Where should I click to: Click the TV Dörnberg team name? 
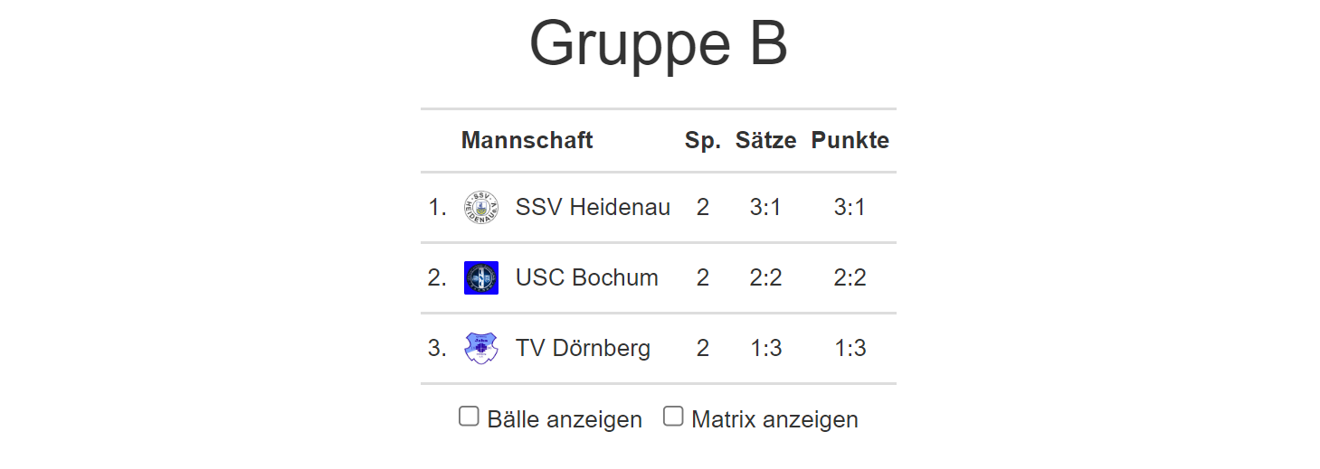click(x=583, y=348)
